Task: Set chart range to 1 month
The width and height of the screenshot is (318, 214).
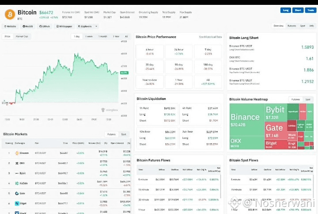Action: tap(102, 37)
